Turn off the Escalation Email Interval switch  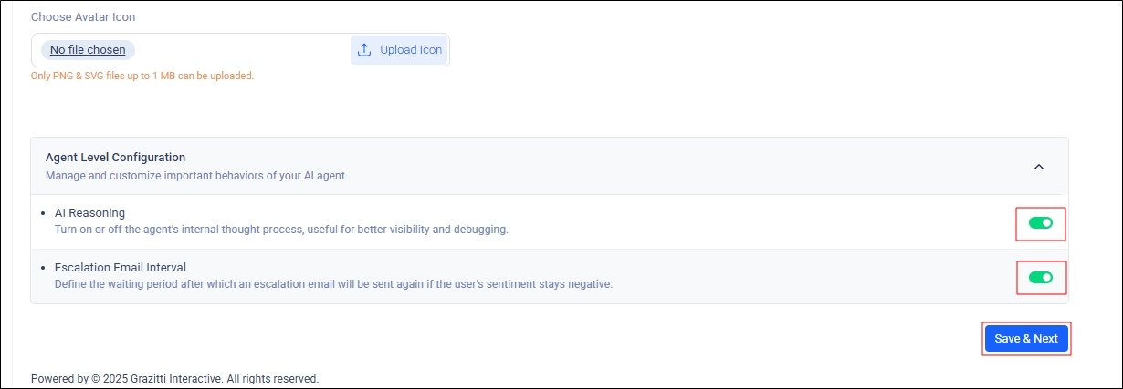tap(1040, 277)
